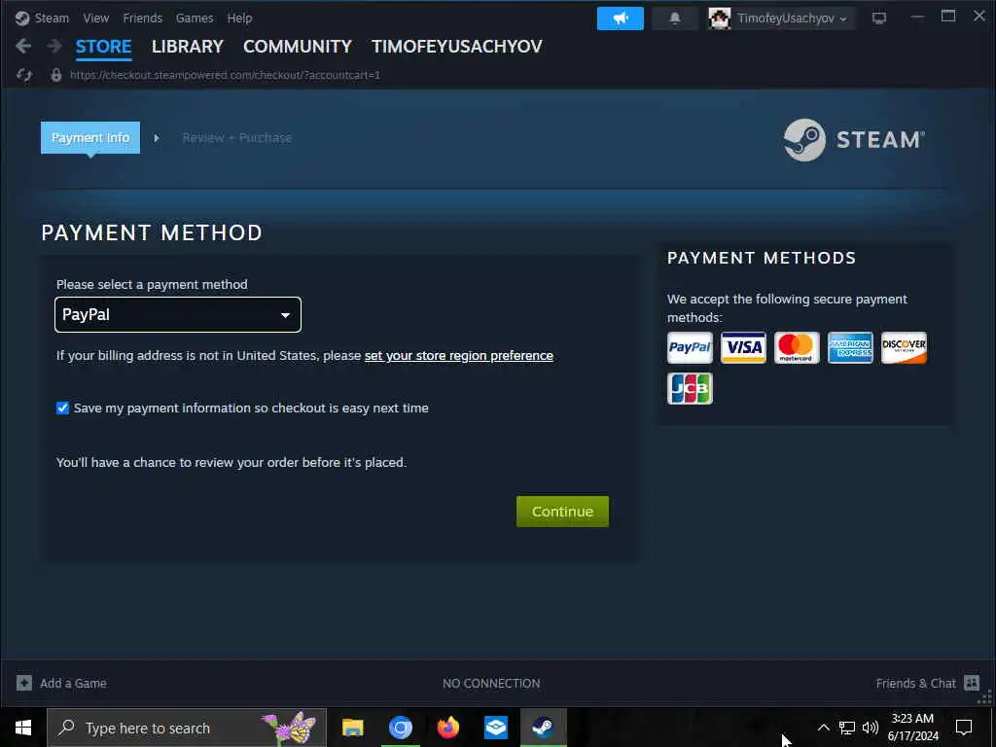
Task: Switch to the LIBRARY tab
Action: coord(188,47)
